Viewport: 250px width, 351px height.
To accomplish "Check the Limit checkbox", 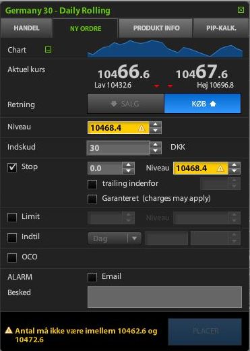I will (x=12, y=217).
